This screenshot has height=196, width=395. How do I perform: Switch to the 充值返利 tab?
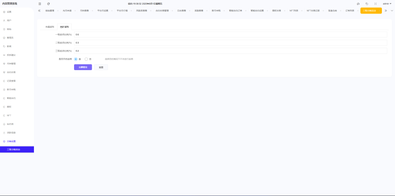pyautogui.click(x=50, y=27)
